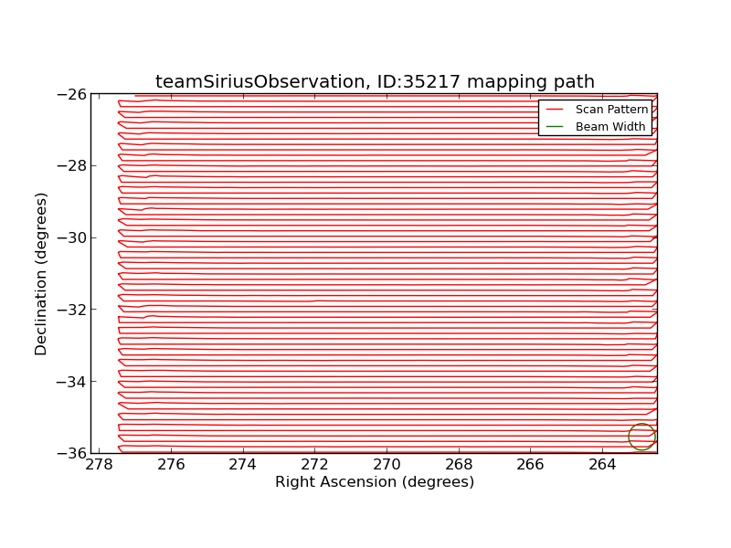This screenshot has width=731, height=548.
Task: Click the 274 right ascension tick label
Action: [x=243, y=465]
